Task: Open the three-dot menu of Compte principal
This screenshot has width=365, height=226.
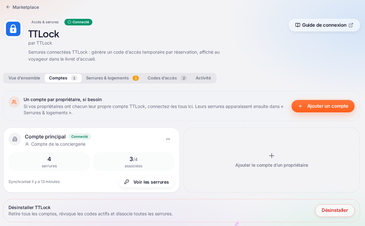Action: tap(168, 139)
